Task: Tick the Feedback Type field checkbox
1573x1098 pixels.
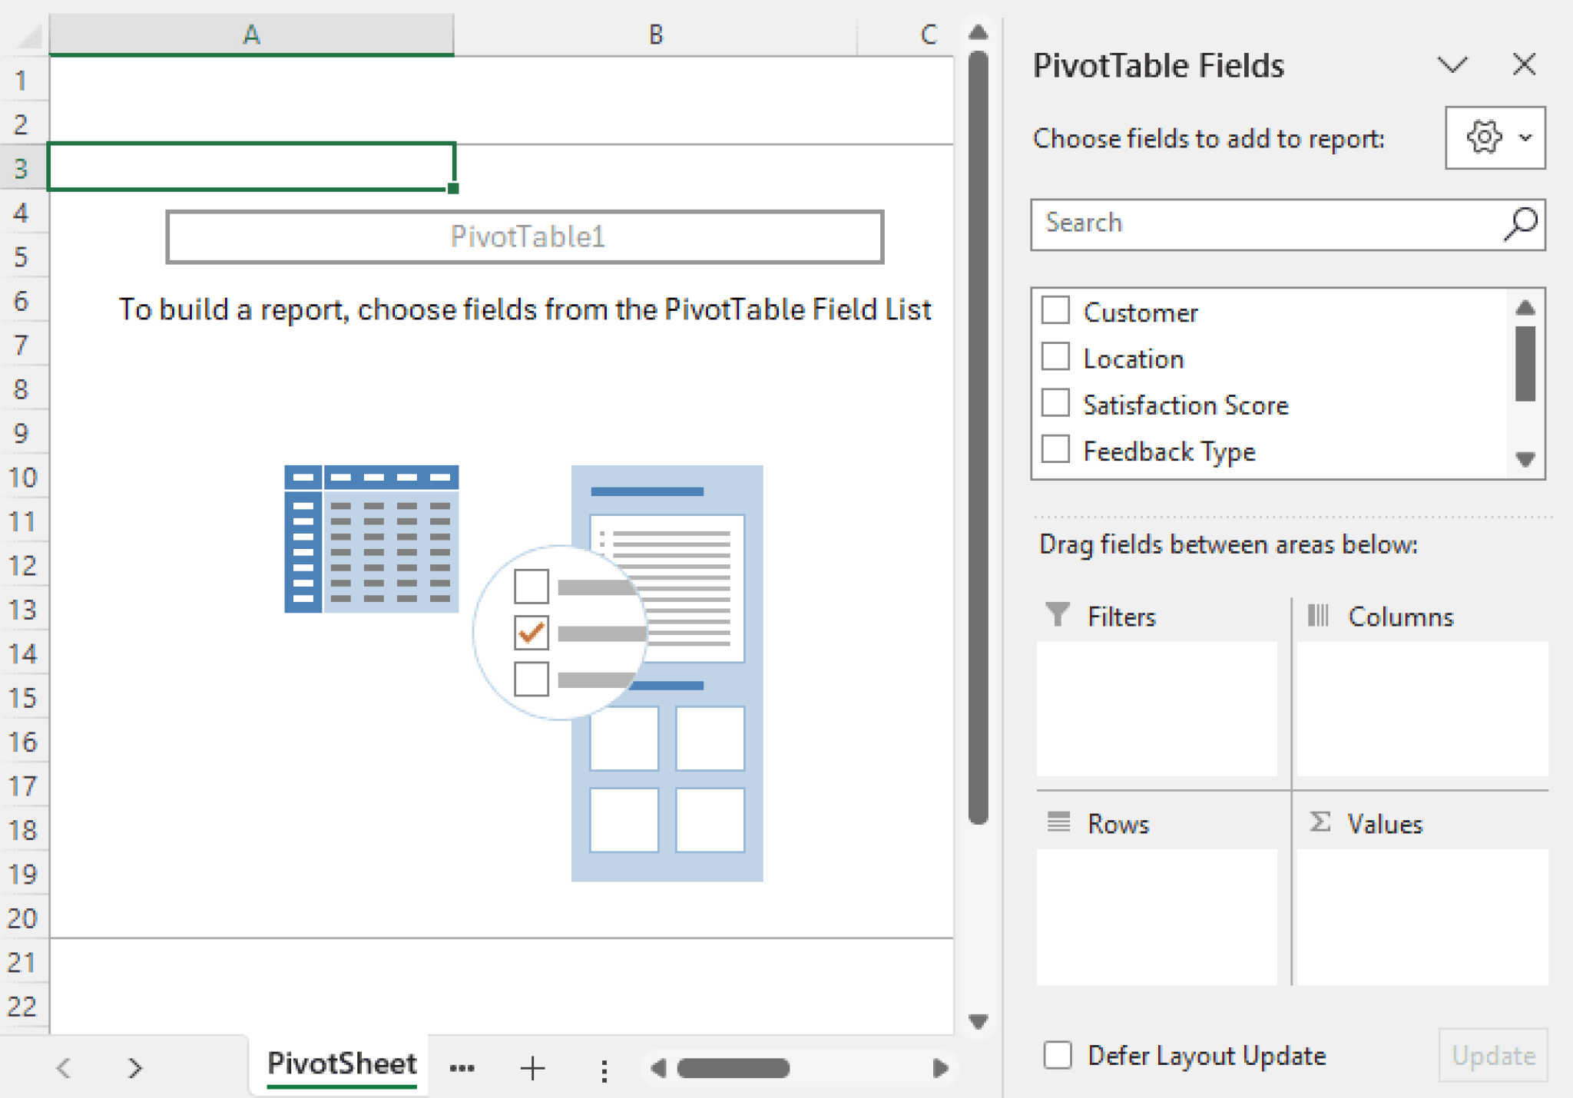Action: (x=1055, y=449)
